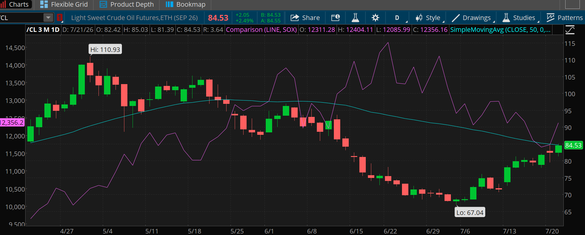Click the Drawings line icon

click(x=455, y=18)
